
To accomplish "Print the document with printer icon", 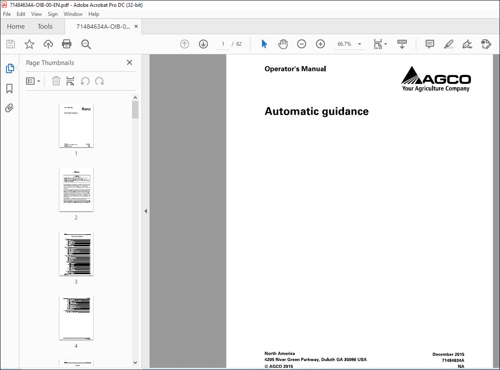I will pos(67,44).
